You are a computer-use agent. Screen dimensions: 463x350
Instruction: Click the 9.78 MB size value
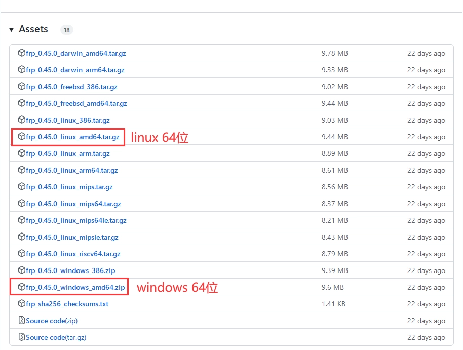pyautogui.click(x=335, y=54)
